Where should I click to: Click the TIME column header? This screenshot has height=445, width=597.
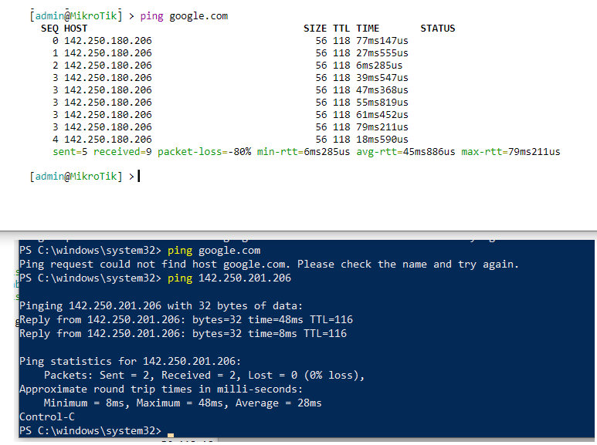click(x=368, y=29)
